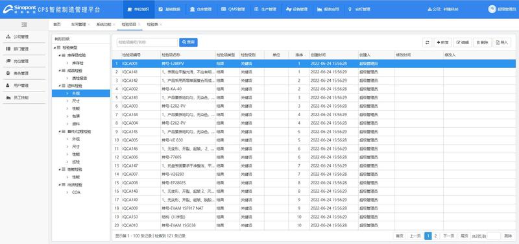Image resolution: width=519 pixels, height=244 pixels.
Task: Collapse the left sidebar with the toggle icon
Action: [24, 25]
